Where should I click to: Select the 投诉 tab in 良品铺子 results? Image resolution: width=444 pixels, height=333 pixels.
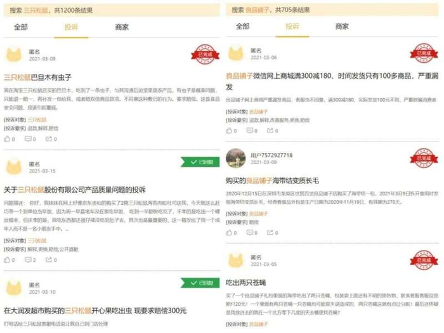click(x=292, y=27)
